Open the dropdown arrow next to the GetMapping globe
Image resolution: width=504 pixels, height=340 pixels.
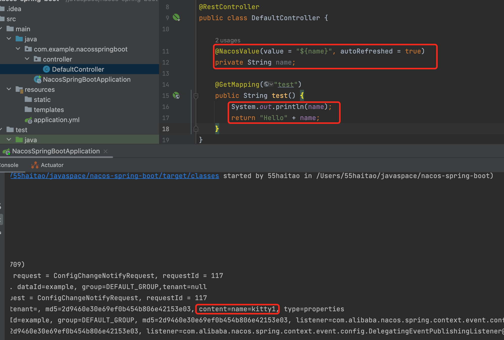tap(271, 84)
